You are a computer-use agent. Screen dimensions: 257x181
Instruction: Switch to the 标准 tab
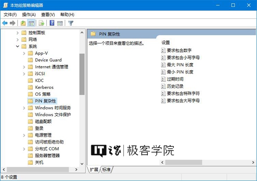pyautogui.click(x=106, y=170)
